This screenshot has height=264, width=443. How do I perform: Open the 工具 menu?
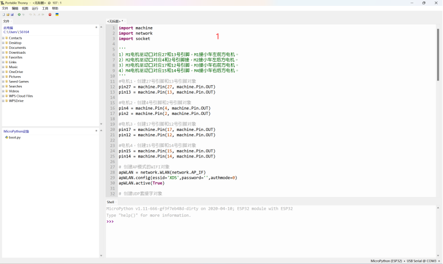(45, 9)
